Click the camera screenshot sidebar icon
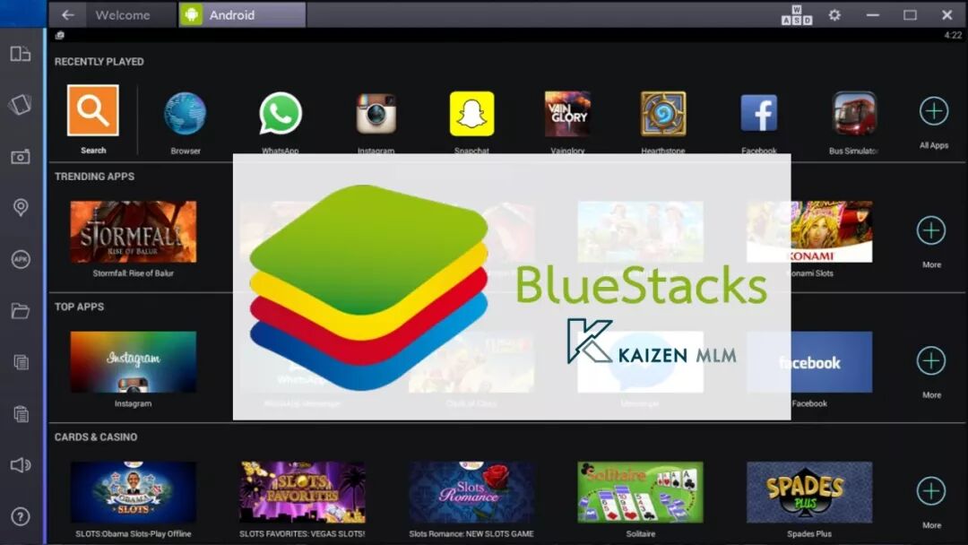 point(21,157)
